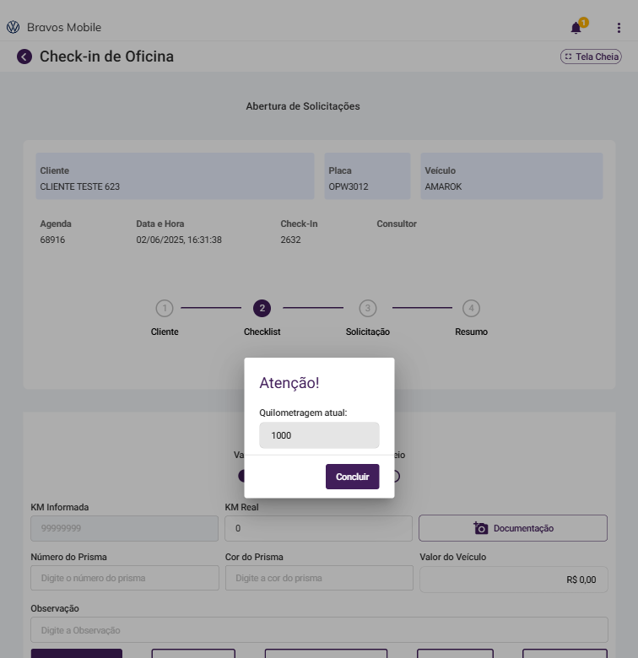
Task: Click the camera icon in Documentação
Action: [480, 528]
